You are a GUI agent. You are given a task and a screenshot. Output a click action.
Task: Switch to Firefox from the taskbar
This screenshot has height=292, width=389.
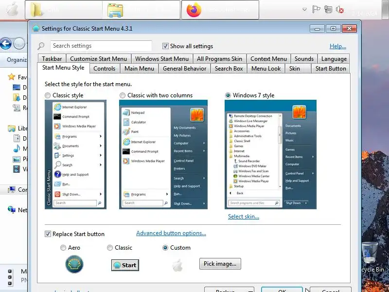220,10
